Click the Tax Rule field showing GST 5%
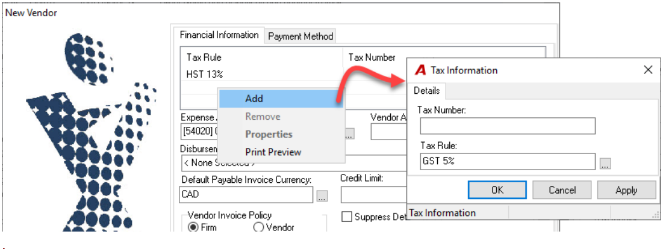This screenshot has height=249, width=663. point(508,161)
